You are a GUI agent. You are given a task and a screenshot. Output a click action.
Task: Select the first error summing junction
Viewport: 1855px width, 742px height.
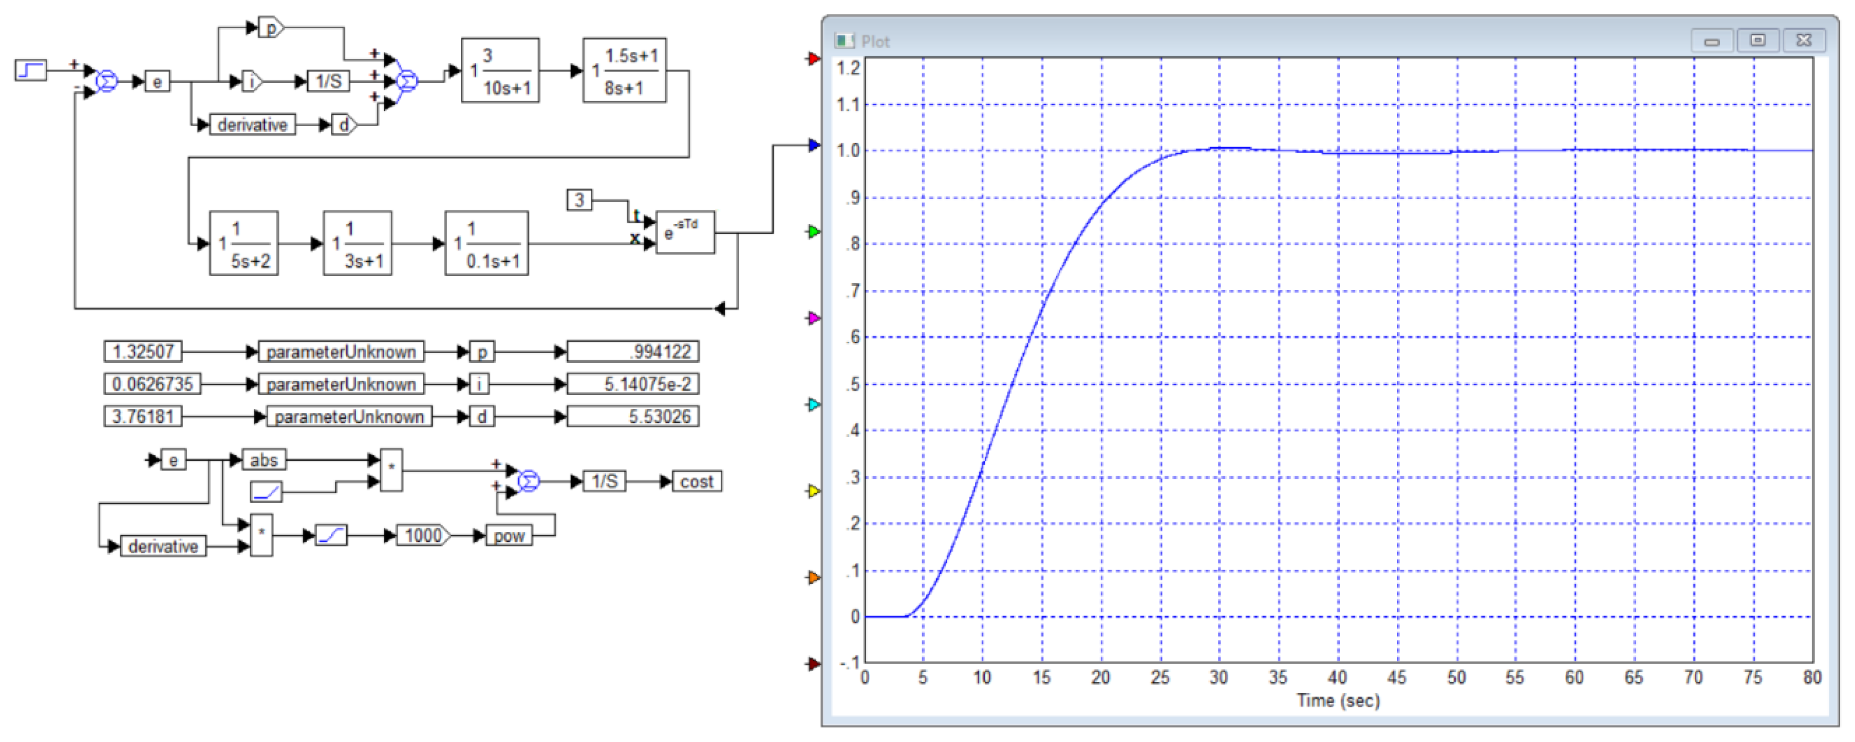click(106, 81)
